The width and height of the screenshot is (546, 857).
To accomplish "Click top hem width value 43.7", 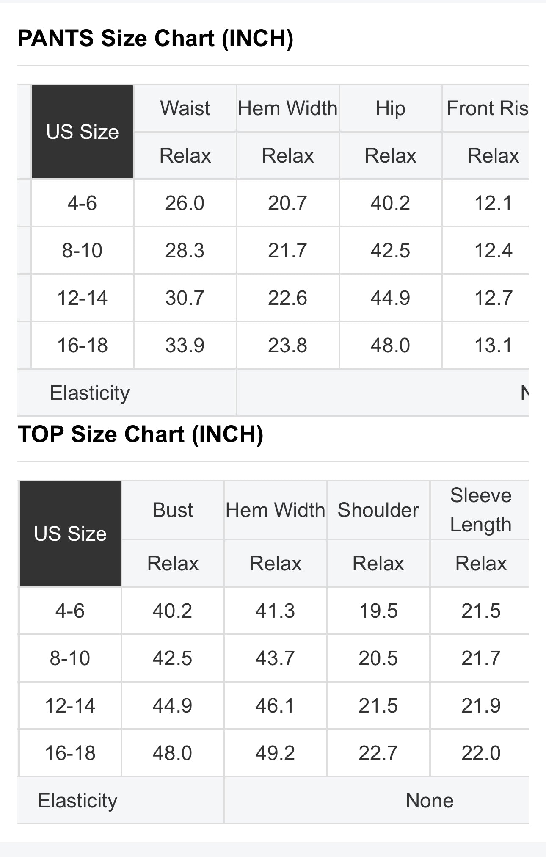I will (x=275, y=658).
